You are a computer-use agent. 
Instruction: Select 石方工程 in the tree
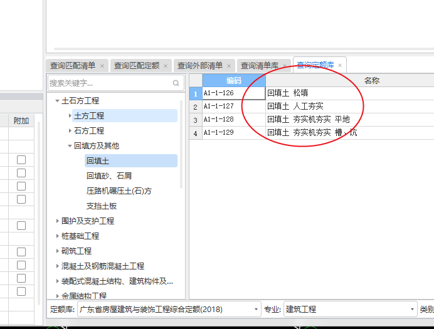coord(89,130)
